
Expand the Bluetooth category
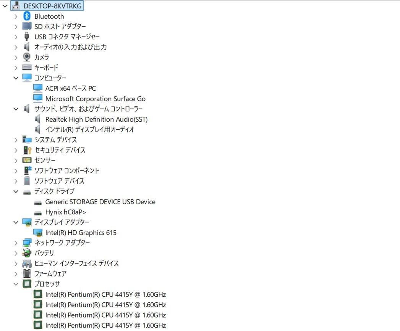(16, 16)
